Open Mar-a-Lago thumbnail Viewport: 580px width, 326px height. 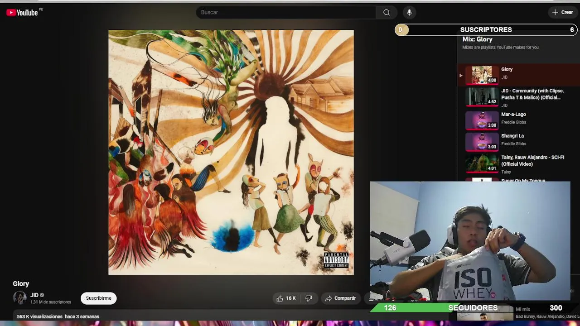click(x=482, y=120)
